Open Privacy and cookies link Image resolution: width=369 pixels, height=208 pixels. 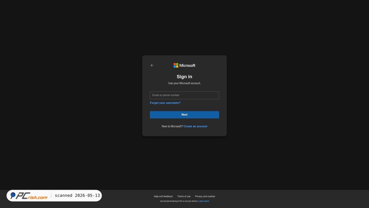[205, 196]
